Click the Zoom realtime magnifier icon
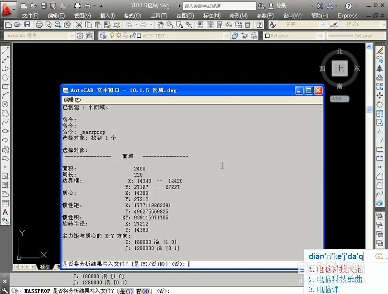The image size is (388, 294). click(170, 25)
